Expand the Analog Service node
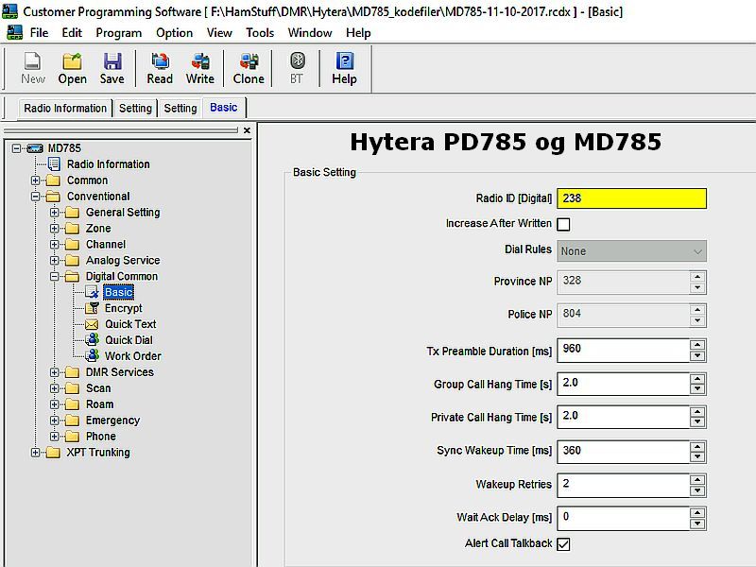Screen dimensions: 756x567 55,261
